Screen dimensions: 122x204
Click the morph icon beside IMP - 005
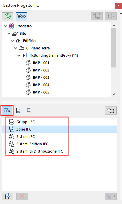point(28,92)
